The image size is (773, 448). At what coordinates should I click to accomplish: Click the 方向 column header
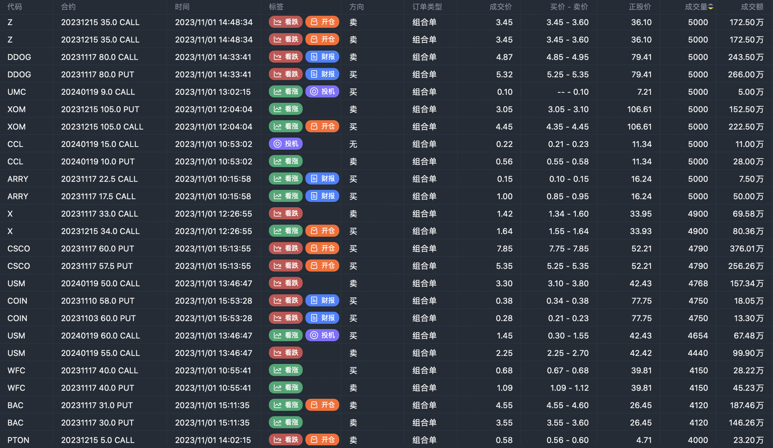coord(357,7)
